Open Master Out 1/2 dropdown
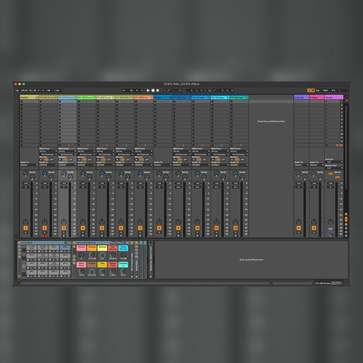Screen dimensions: 363x363 334,168
